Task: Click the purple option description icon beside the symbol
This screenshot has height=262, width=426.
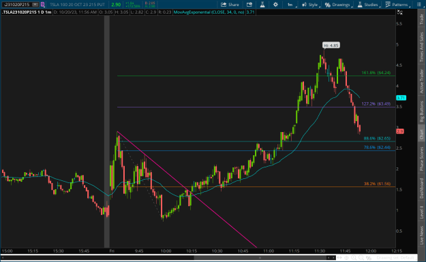Action: (43, 5)
